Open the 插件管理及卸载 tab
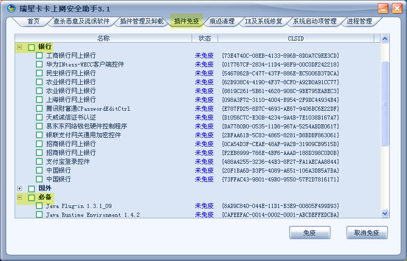Image resolution: width=407 pixels, height=261 pixels. point(142,21)
